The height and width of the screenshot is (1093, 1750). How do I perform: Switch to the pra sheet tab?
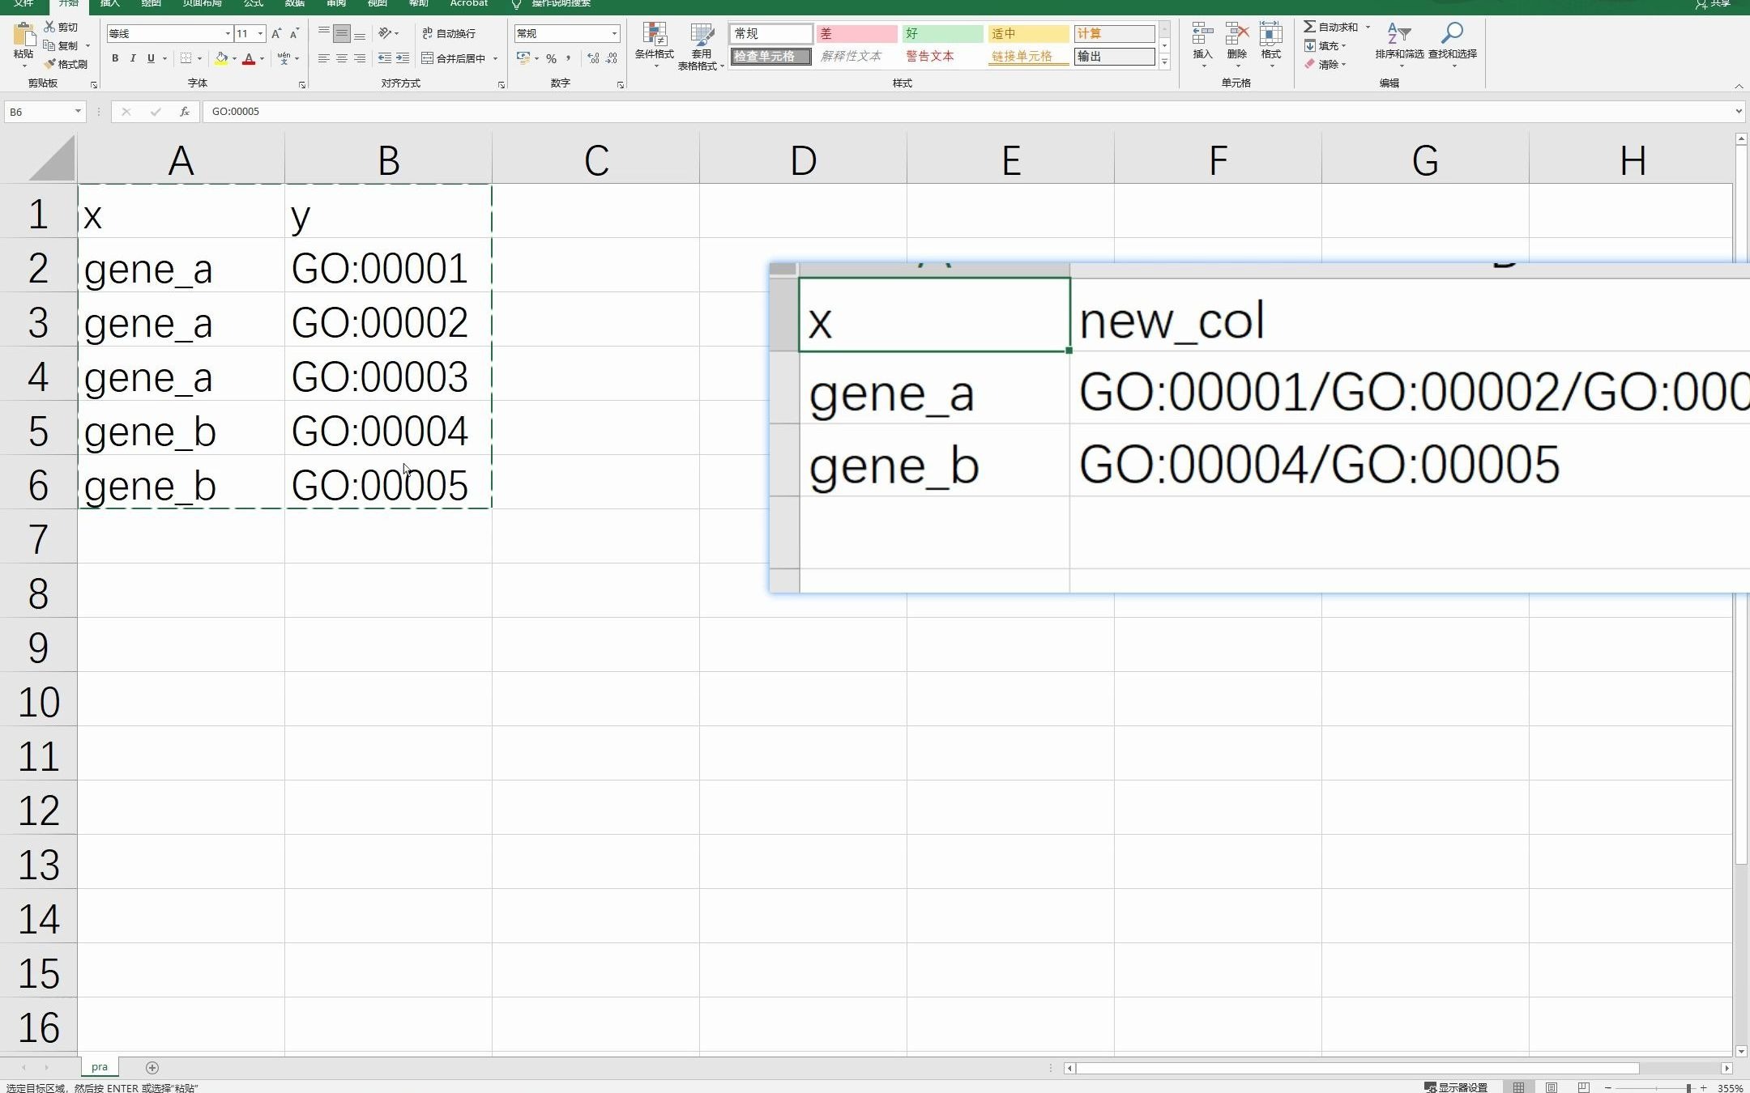coord(99,1067)
